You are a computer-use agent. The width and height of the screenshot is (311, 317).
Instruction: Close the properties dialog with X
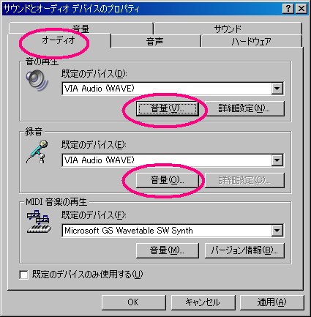[301, 9]
